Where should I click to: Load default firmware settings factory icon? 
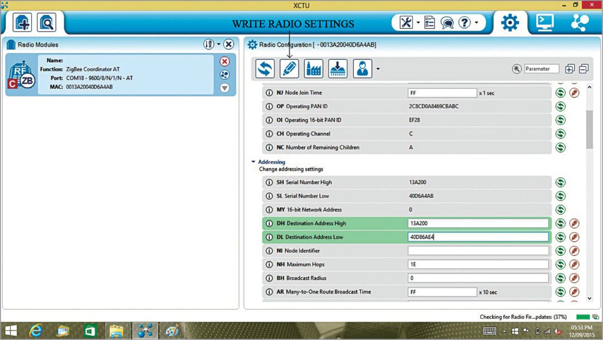313,69
